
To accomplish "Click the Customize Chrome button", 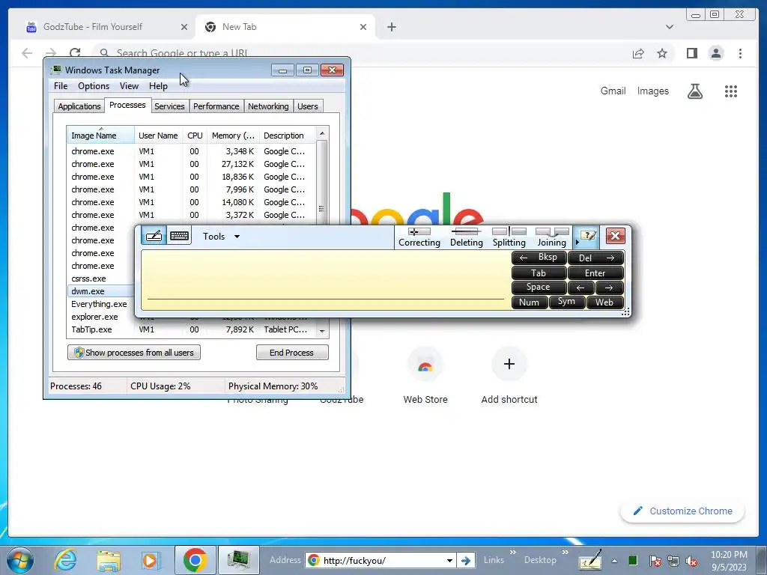I will pos(683,511).
